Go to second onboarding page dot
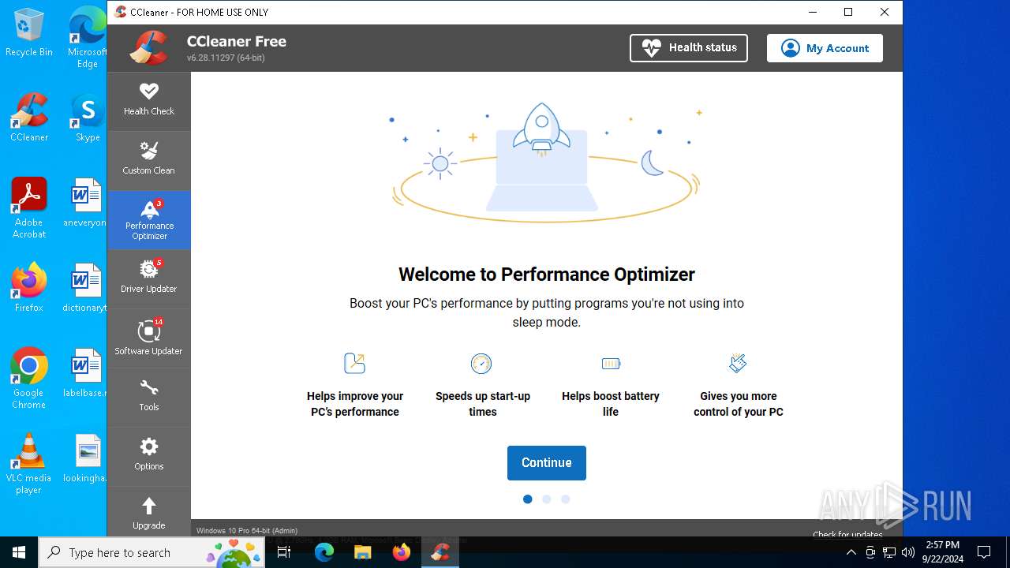Image resolution: width=1010 pixels, height=568 pixels. 547,499
